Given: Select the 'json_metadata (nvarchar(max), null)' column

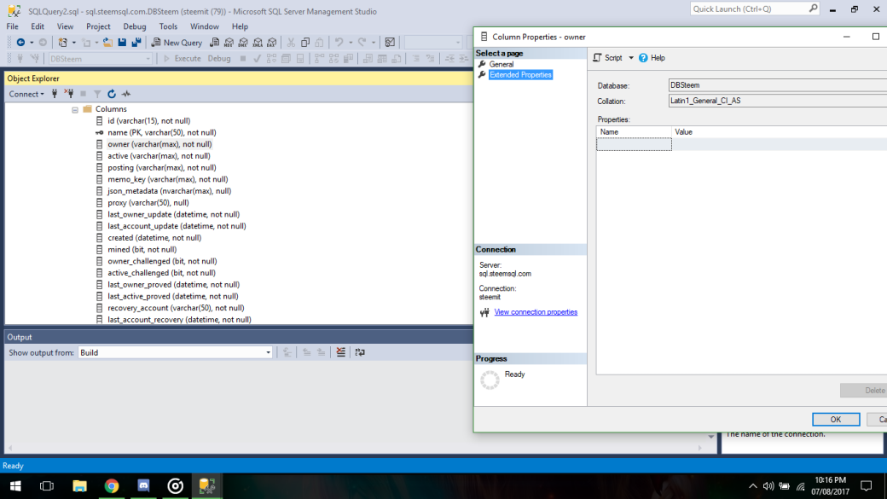Looking at the screenshot, I should pos(169,191).
